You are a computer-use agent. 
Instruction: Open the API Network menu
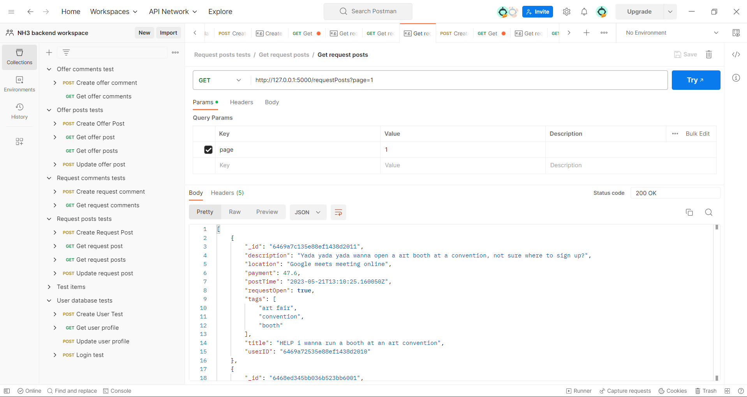pos(173,12)
